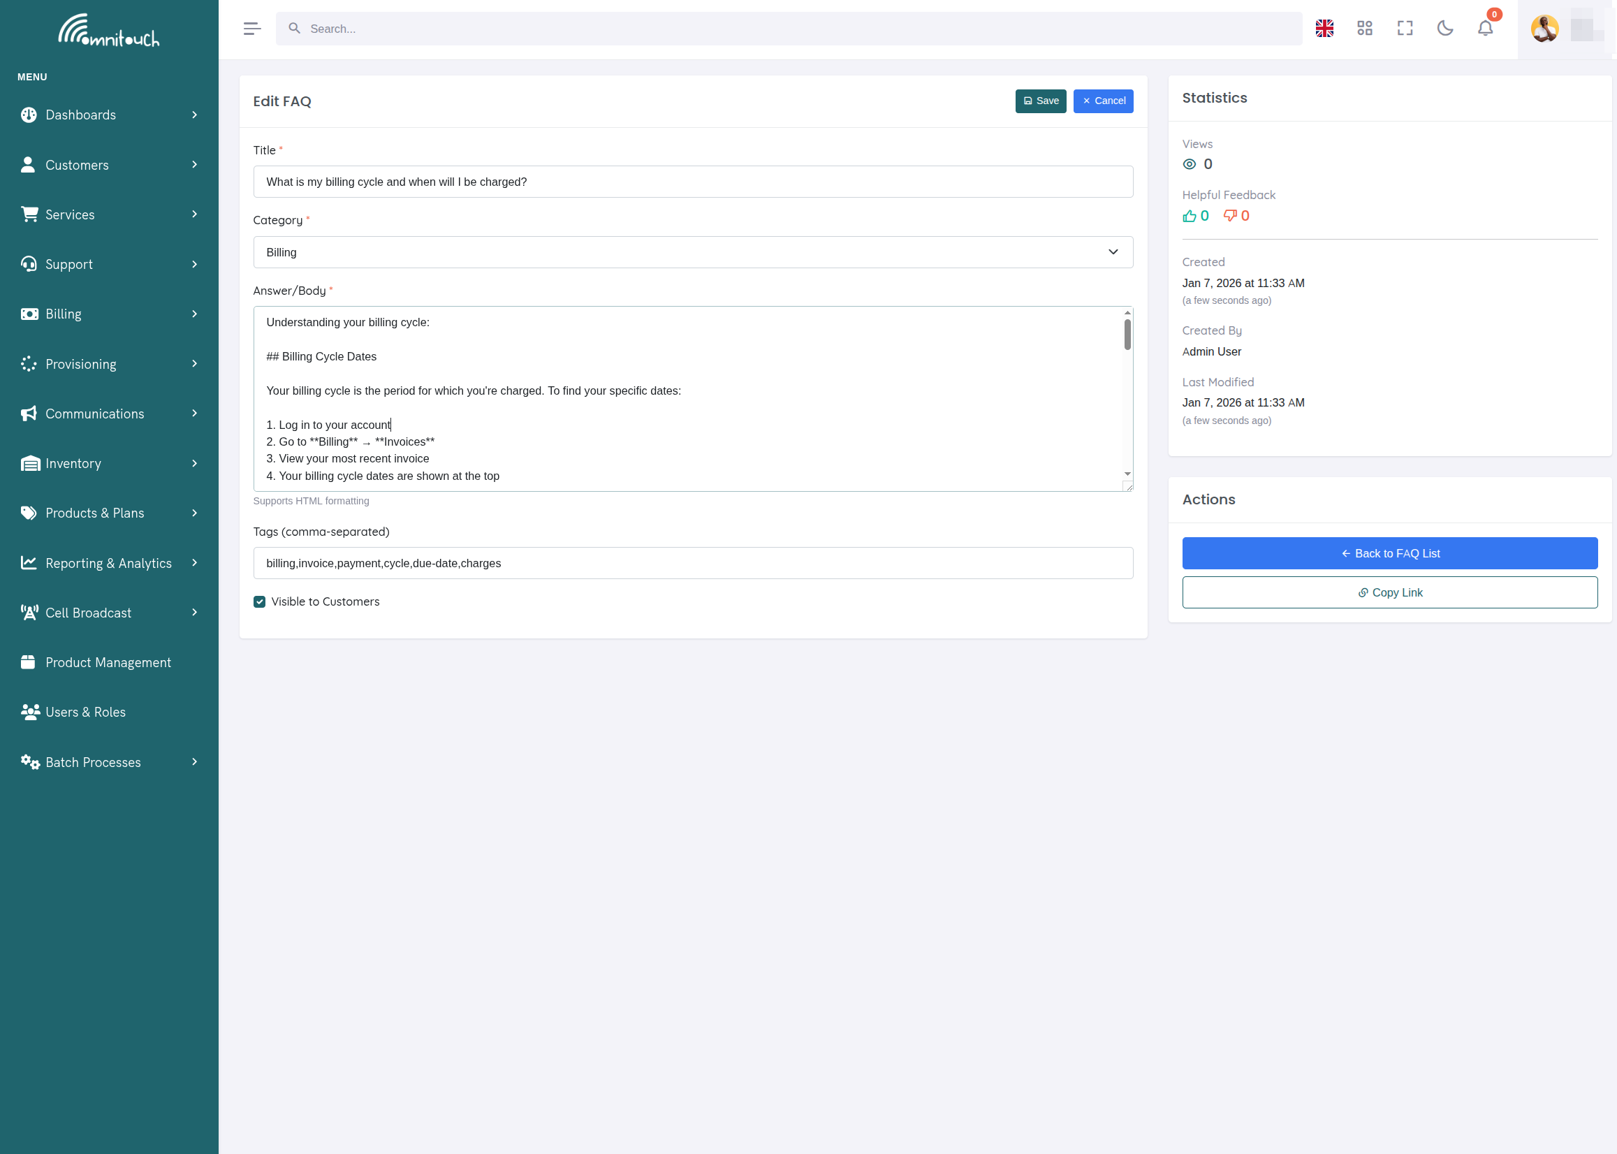Click the textarea scroll down arrow

coord(1127,474)
